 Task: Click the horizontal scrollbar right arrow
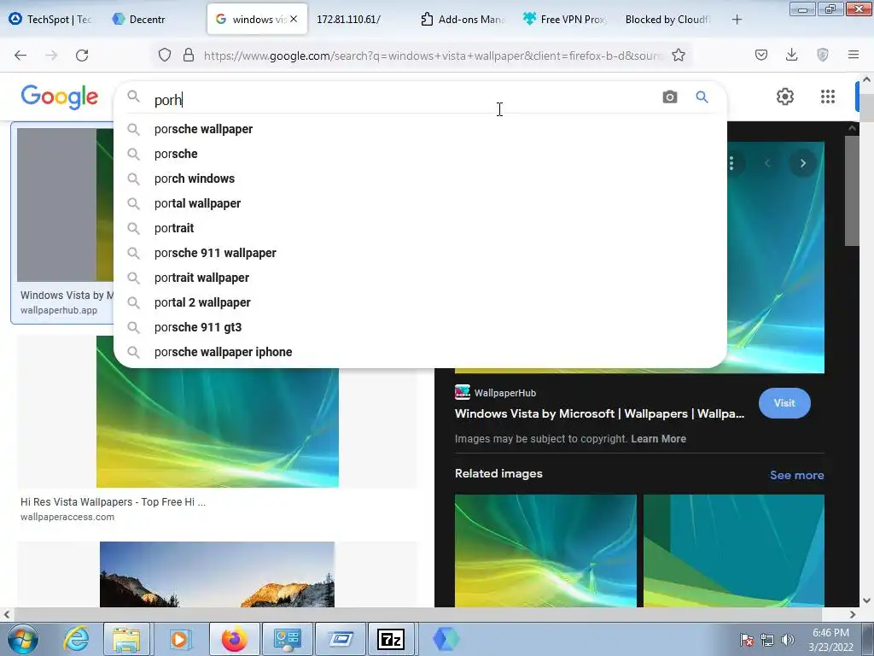tap(853, 614)
